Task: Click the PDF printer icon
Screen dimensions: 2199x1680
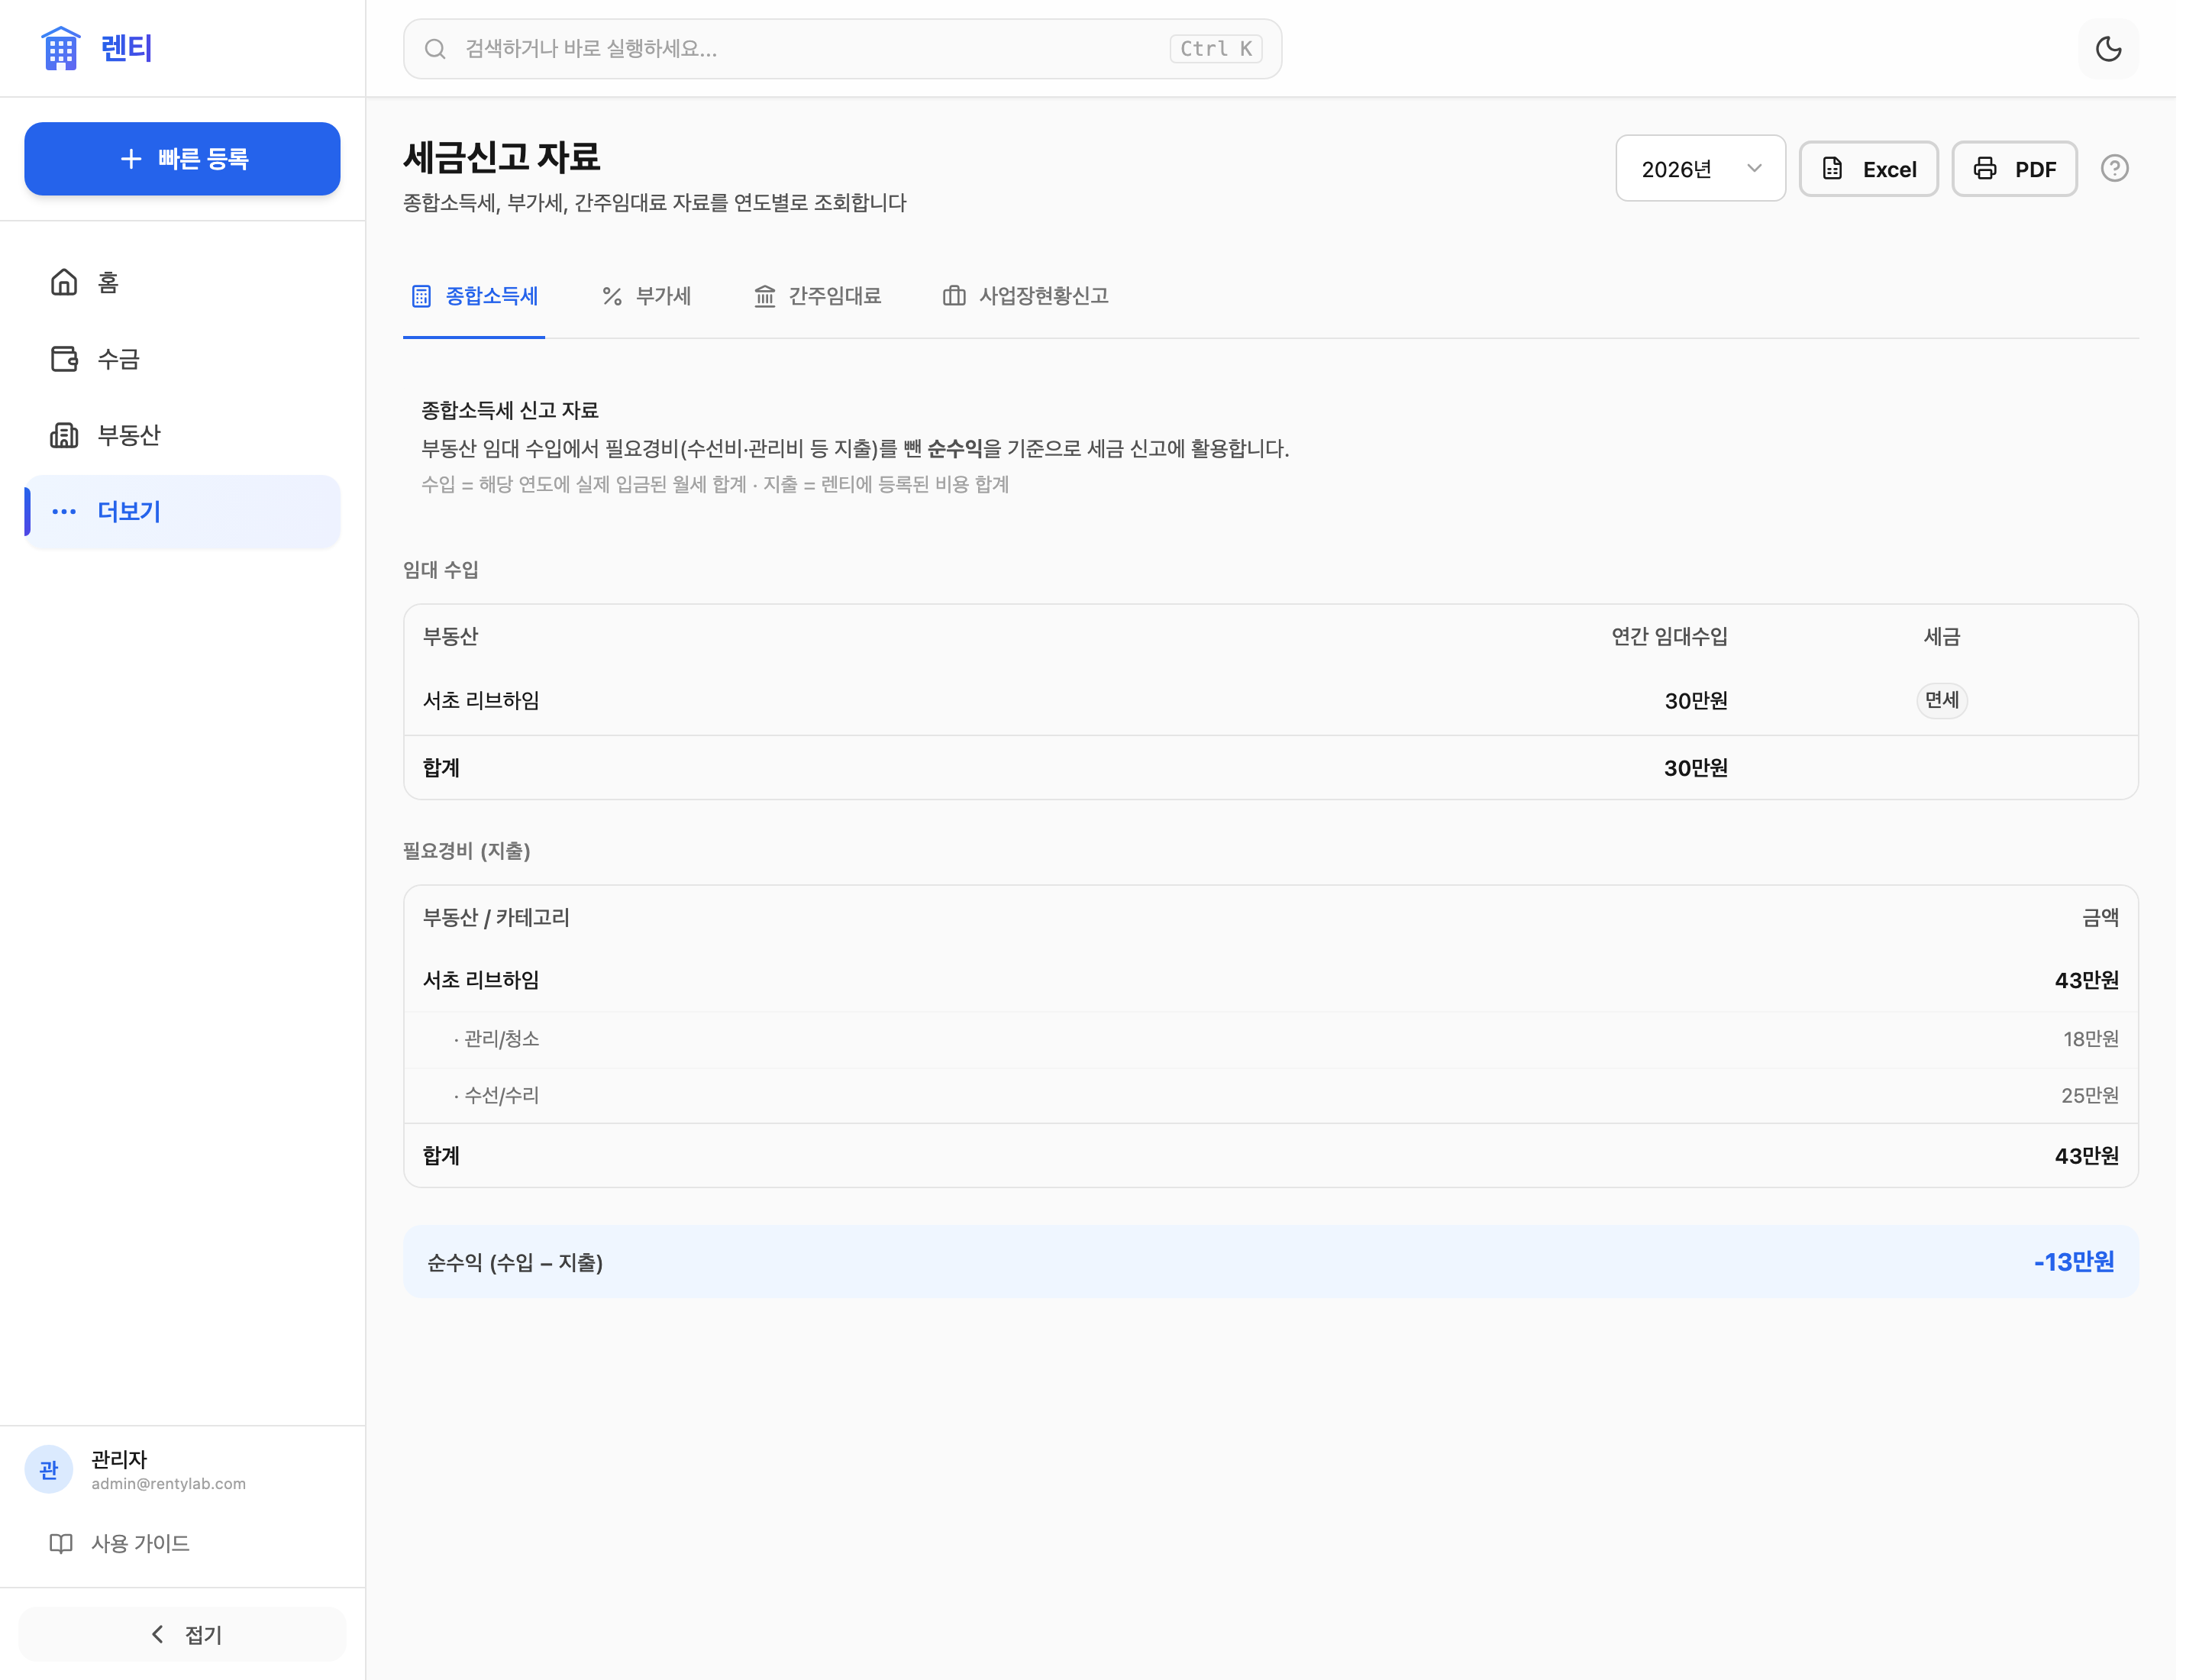Action: [1984, 168]
